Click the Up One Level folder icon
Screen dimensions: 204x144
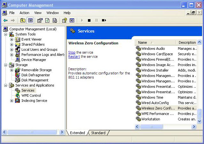(23, 20)
